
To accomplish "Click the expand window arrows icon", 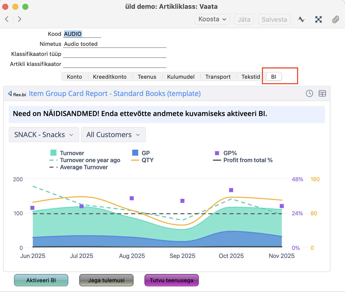I will point(318,19).
